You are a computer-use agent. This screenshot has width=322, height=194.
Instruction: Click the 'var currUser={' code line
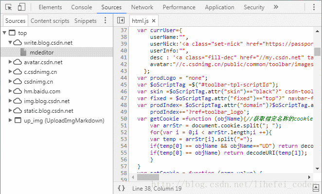pyautogui.click(x=160, y=30)
